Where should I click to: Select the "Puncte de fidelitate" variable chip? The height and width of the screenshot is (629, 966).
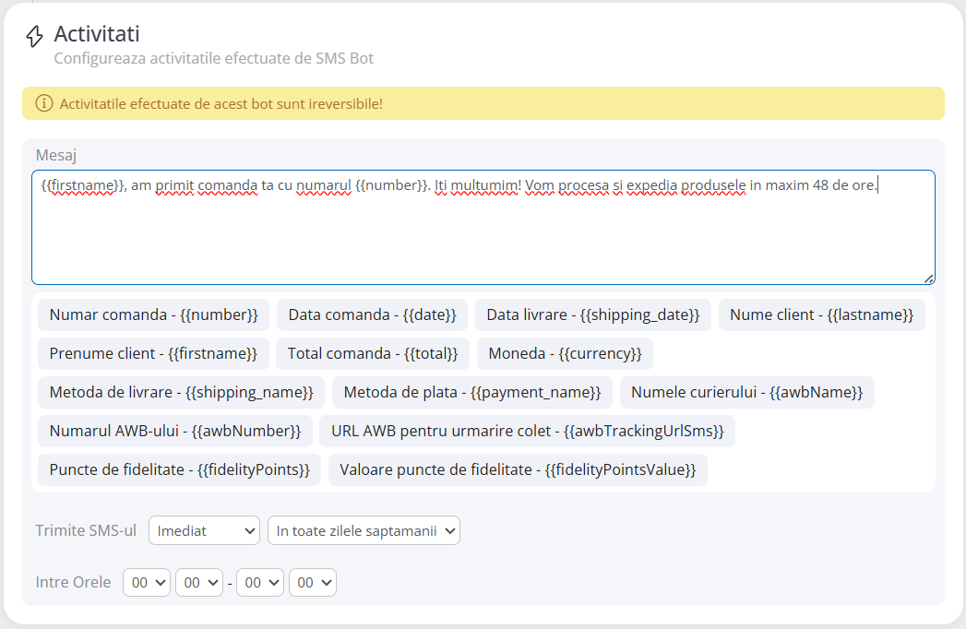[178, 469]
